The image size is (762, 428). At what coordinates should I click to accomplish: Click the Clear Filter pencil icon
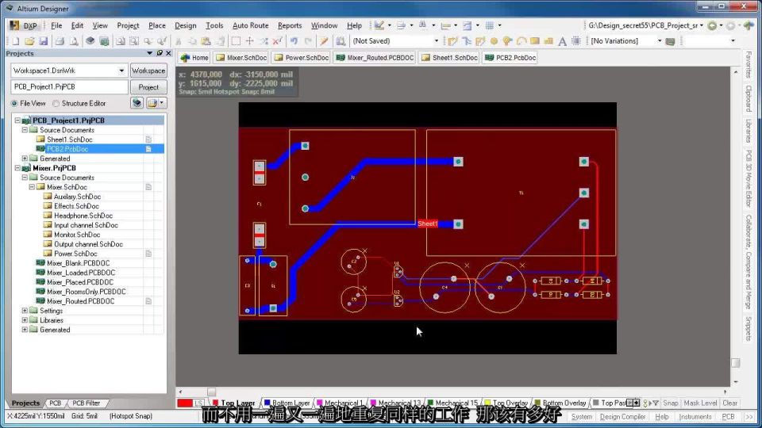(x=324, y=41)
